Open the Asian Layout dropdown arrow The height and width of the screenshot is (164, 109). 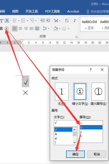tap(60, 21)
